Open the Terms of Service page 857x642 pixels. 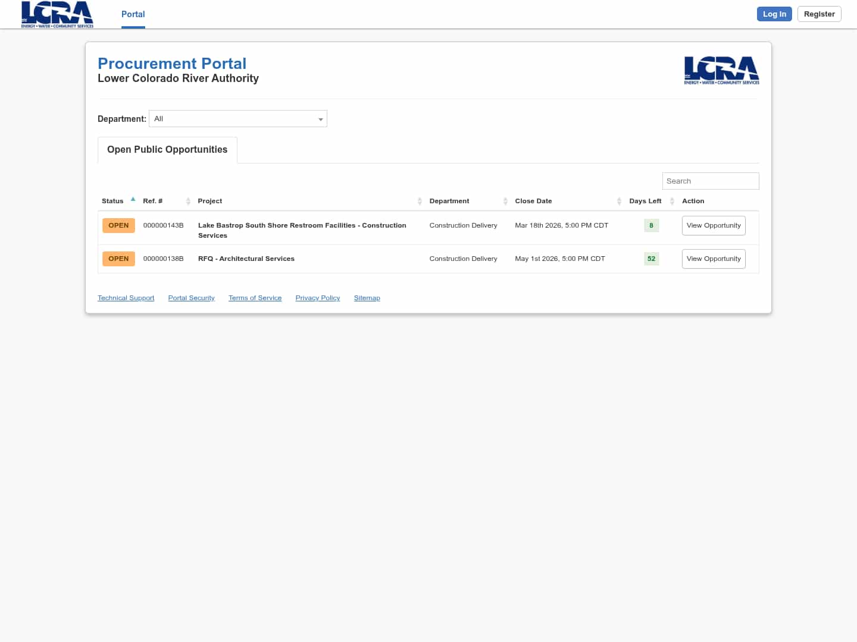[255, 297]
